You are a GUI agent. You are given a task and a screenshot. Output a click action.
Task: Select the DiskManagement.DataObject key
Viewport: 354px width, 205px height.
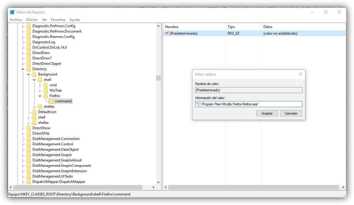[55, 149]
